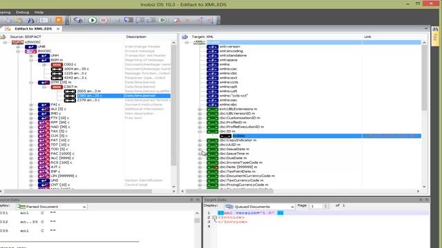Click the EDIFACT root document icon
This screenshot has height=248, width=442.
tap(17, 42)
